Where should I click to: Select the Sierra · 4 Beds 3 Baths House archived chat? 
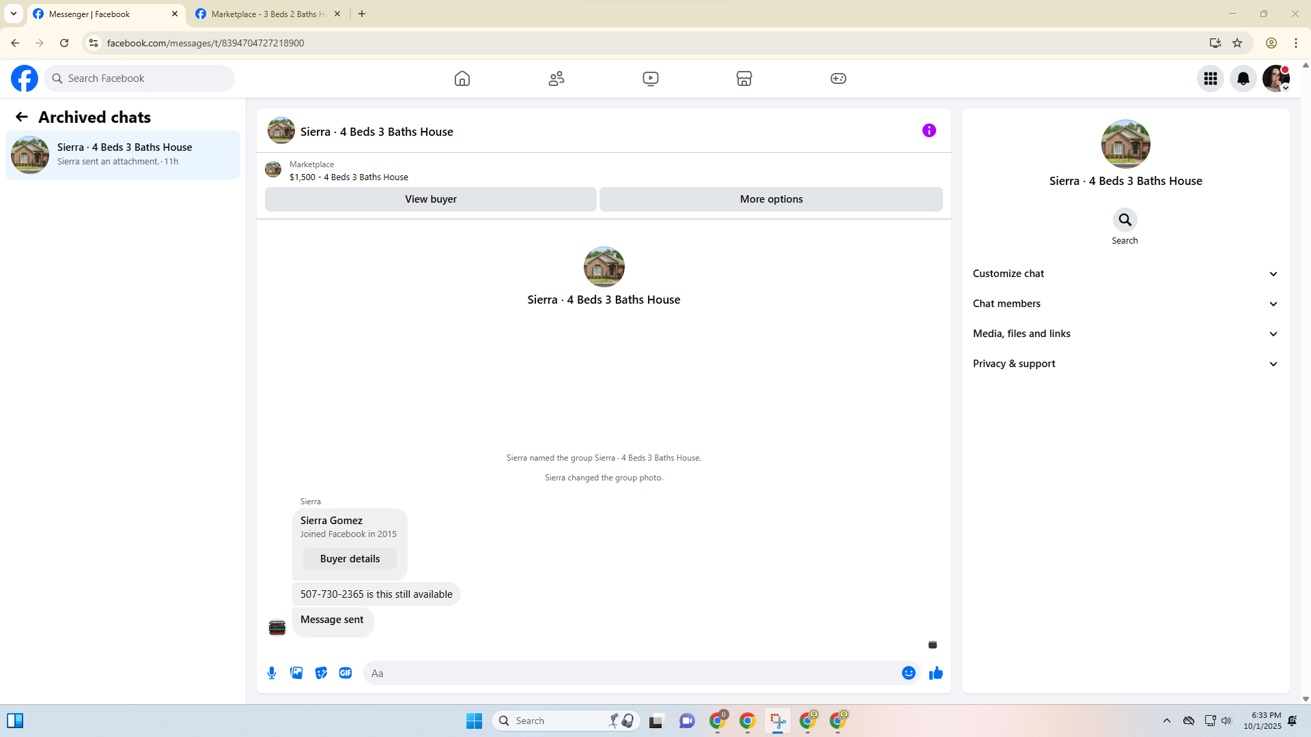coord(123,155)
